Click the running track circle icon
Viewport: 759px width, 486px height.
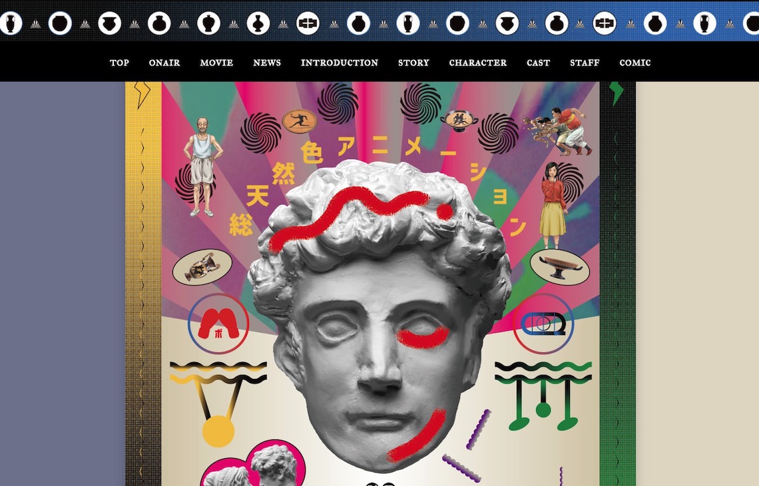pyautogui.click(x=543, y=324)
